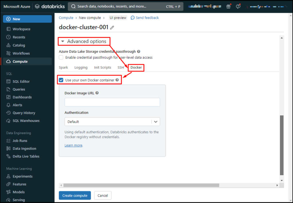This screenshot has height=203, width=293.
Task: Click the Alerts bell icon
Action: [8, 105]
